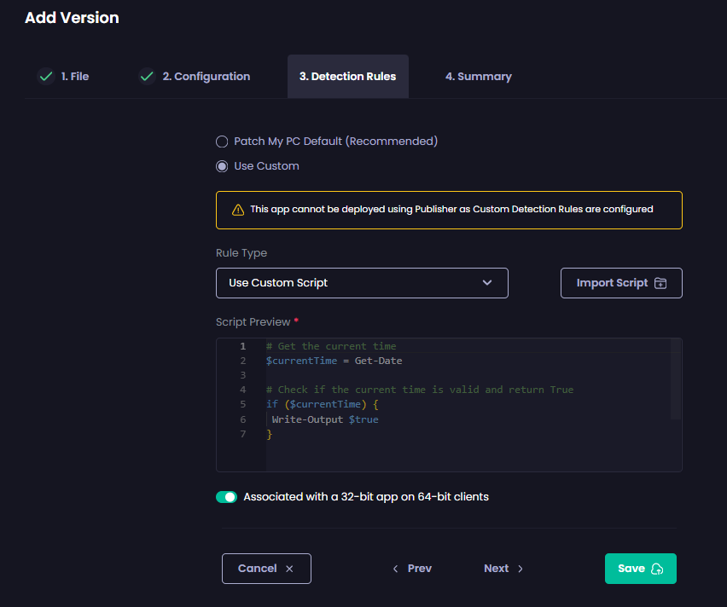Click the warning triangle in the deployment alert
The height and width of the screenshot is (607, 727).
(x=237, y=209)
